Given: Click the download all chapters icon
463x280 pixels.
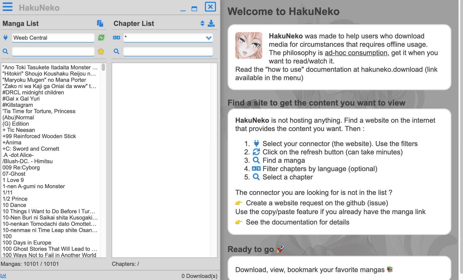Looking at the screenshot, I should click(211, 23).
